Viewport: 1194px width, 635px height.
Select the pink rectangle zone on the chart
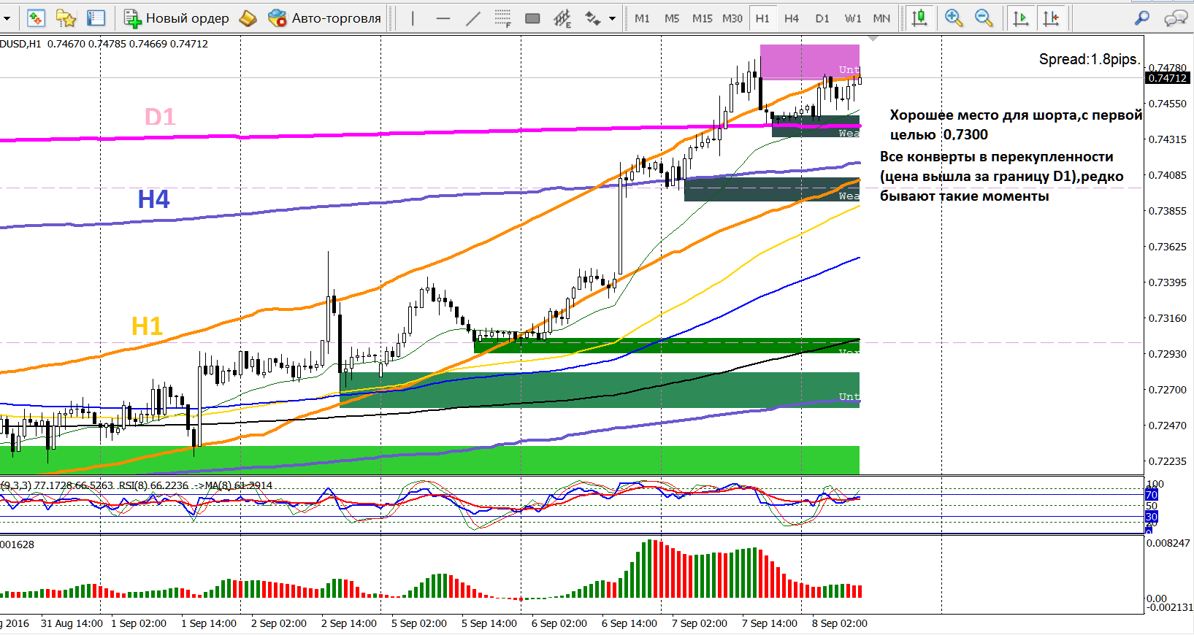click(x=810, y=61)
